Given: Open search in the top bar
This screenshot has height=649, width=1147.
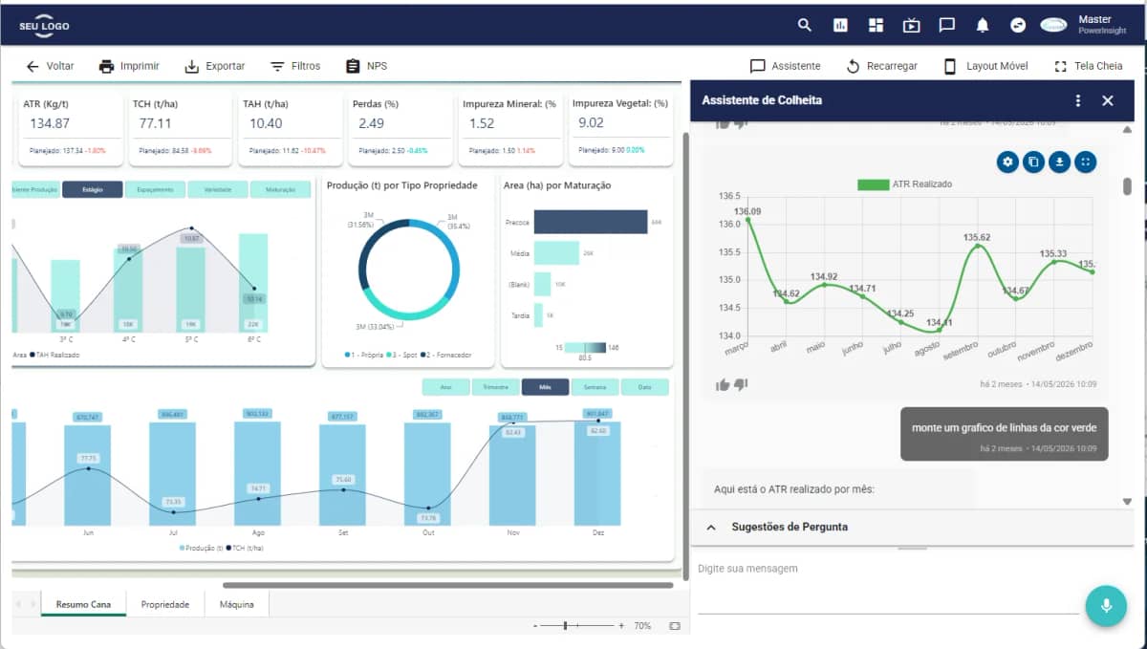Looking at the screenshot, I should point(805,25).
